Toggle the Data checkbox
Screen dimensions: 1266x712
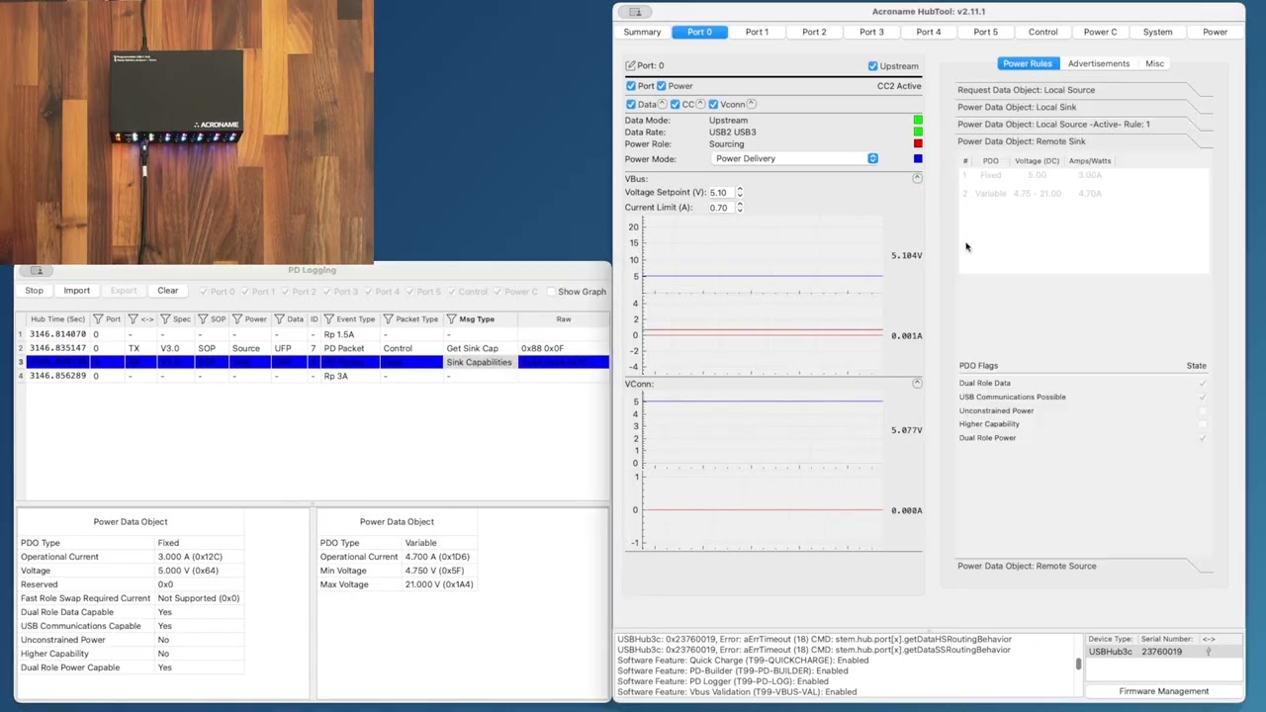tap(630, 104)
